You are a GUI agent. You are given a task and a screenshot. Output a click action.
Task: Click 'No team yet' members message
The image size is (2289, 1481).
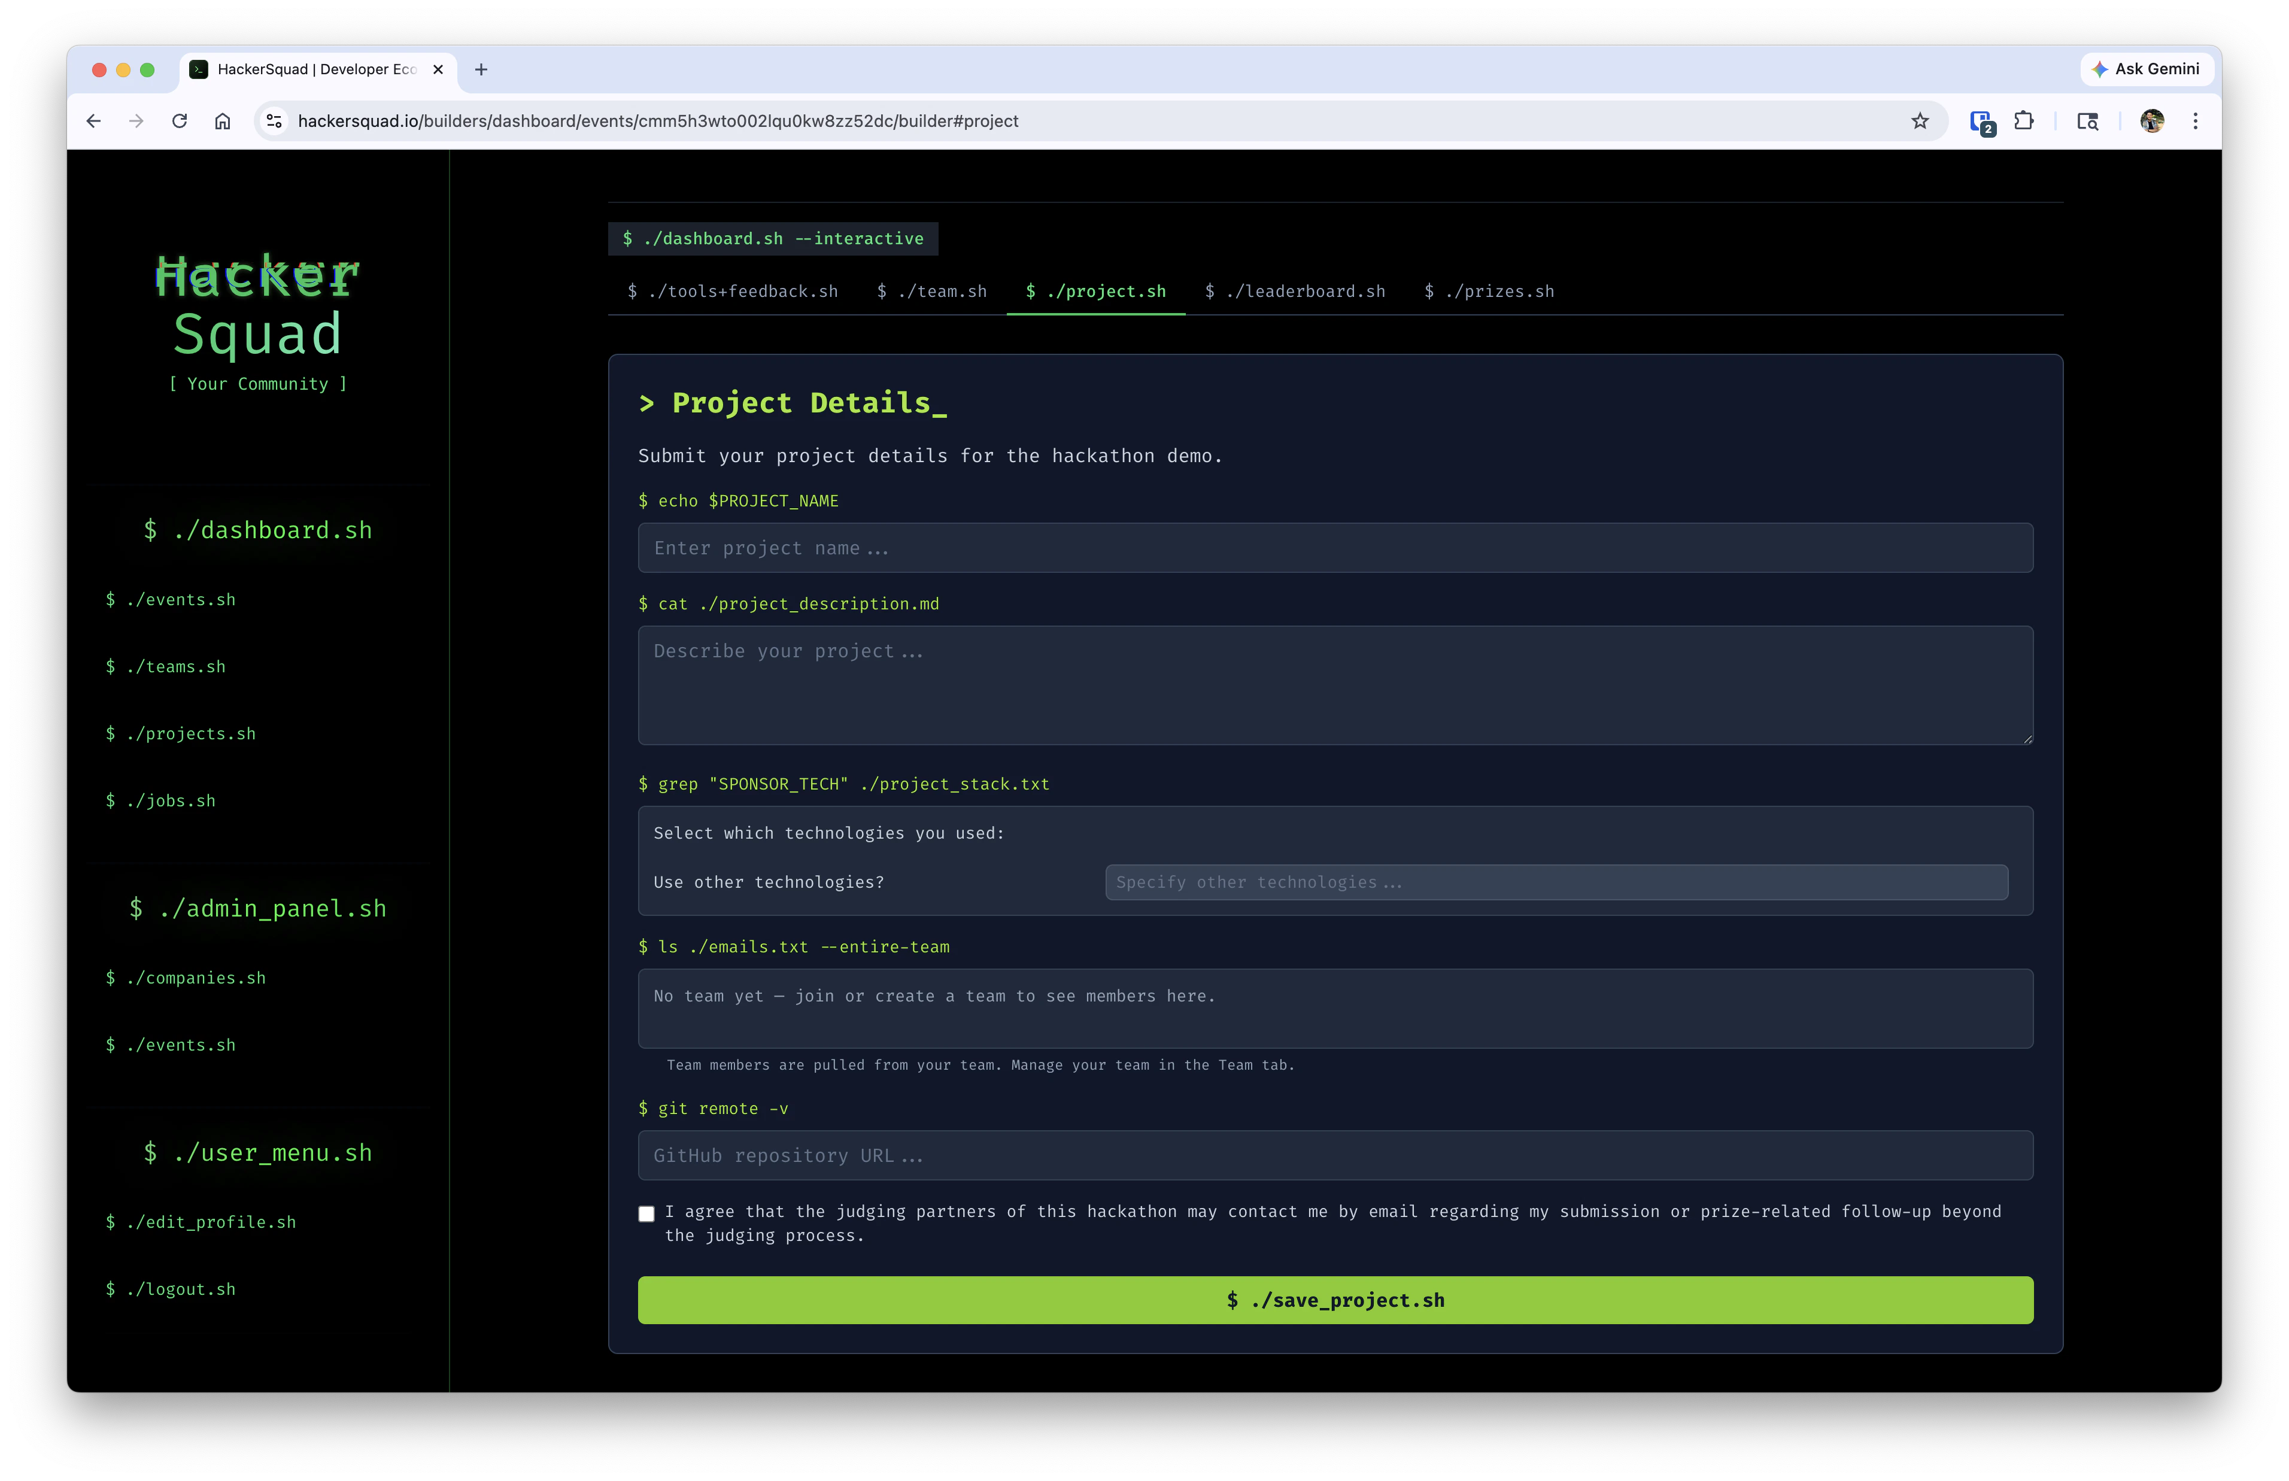click(934, 996)
